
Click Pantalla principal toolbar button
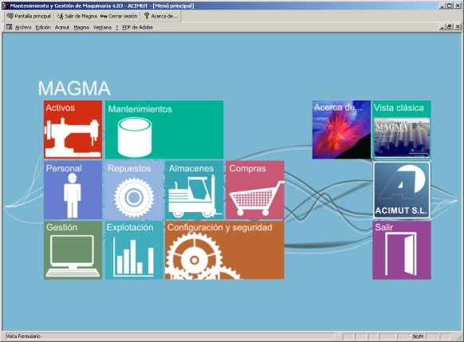coord(29,16)
